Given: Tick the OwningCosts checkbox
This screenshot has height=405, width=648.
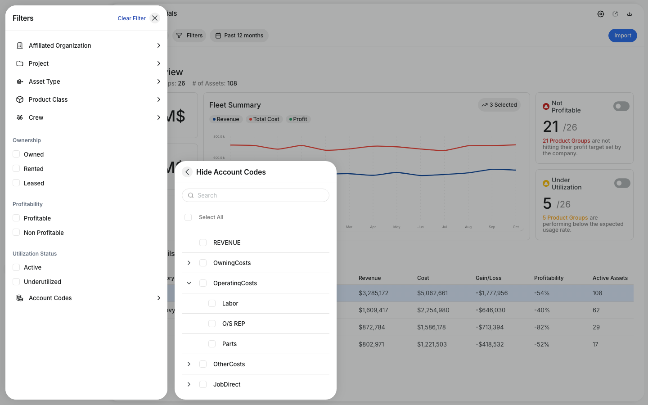Looking at the screenshot, I should (x=203, y=263).
